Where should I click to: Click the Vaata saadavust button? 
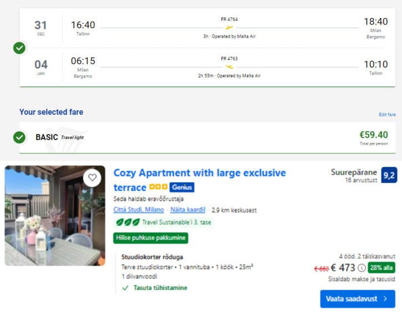358,298
